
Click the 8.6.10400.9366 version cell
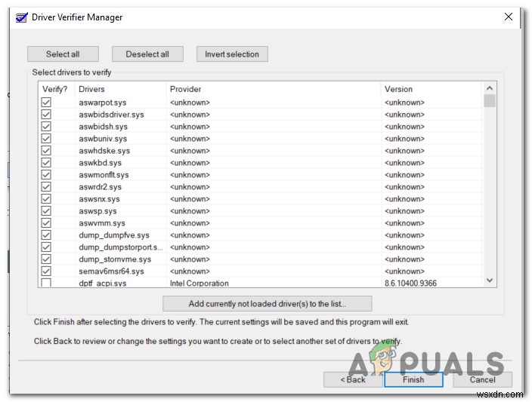[x=410, y=283]
